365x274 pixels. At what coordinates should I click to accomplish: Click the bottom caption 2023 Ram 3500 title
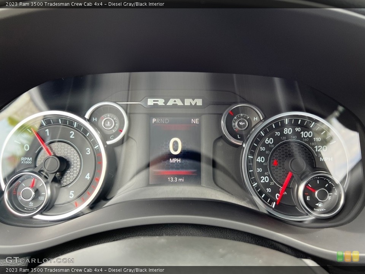pos(85,270)
